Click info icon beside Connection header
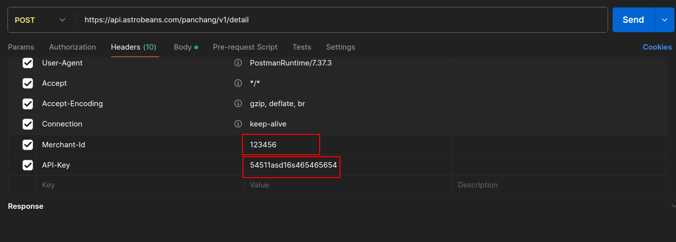This screenshot has height=242, width=676. (238, 124)
